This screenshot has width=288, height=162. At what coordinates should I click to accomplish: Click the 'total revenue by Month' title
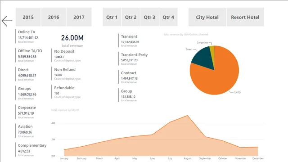[x=65, y=110]
